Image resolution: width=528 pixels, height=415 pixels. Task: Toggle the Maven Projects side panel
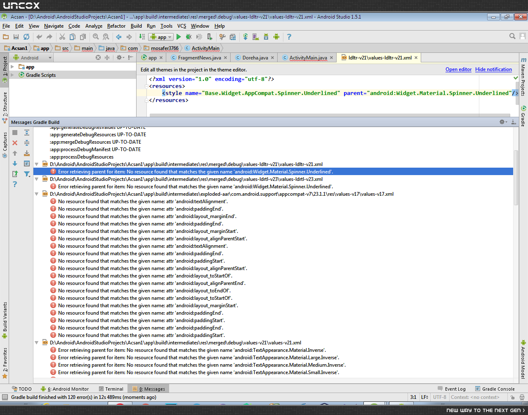[523, 77]
